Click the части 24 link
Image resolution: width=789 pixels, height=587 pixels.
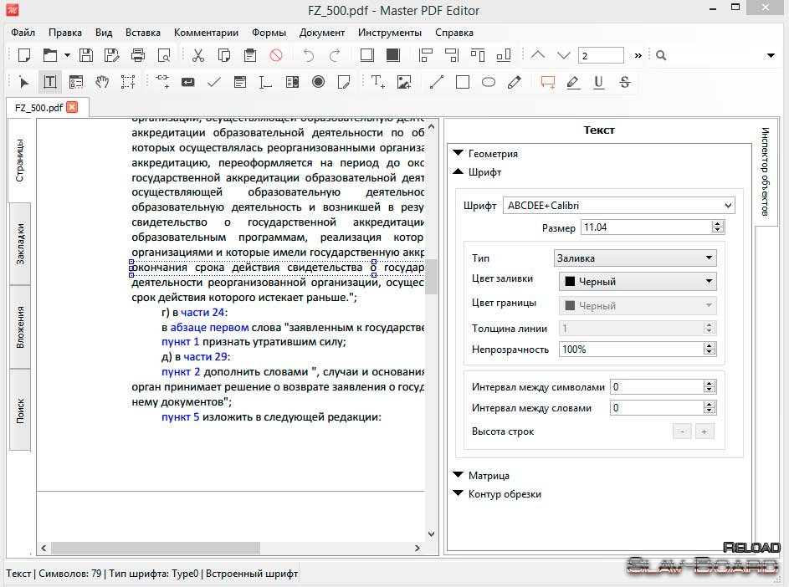coord(202,313)
